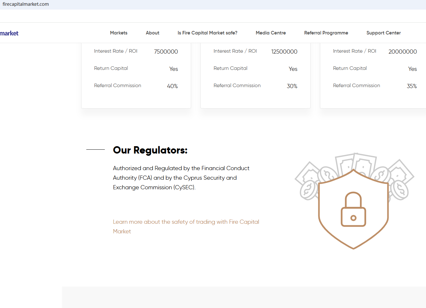Visit the Support Center
This screenshot has width=426, height=308.
pos(383,33)
